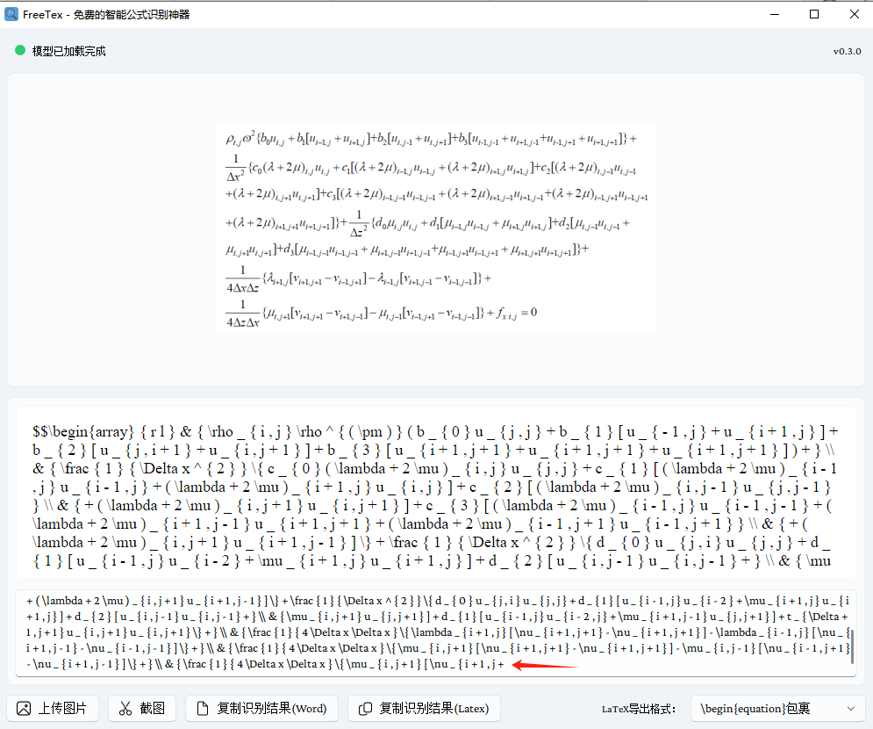Click the scissors screenshot button
The width and height of the screenshot is (873, 729).
(142, 709)
